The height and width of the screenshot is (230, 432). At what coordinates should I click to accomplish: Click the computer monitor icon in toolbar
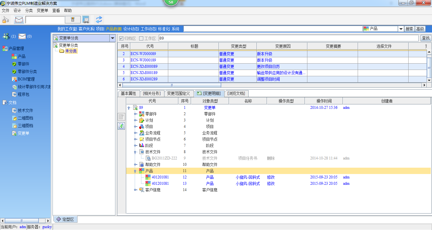click(x=86, y=20)
